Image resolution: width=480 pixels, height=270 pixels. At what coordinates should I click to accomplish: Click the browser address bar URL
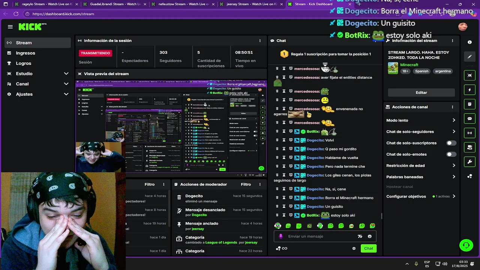click(x=63, y=14)
